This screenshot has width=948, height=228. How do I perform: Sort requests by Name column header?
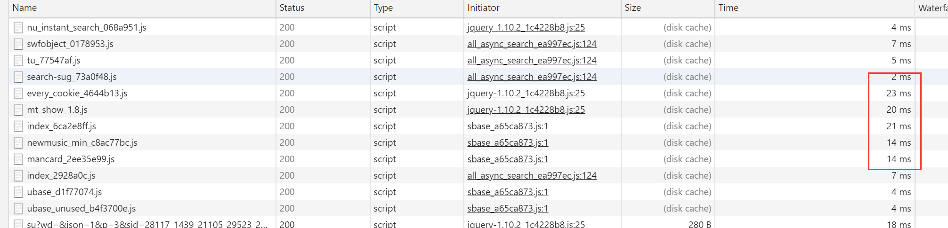(24, 8)
